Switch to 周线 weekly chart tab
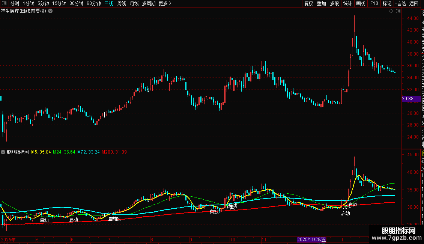Viewport: 424px width, 244px height. click(122, 4)
